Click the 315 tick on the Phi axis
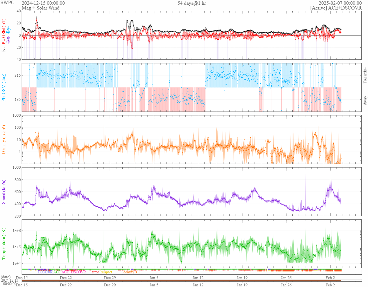Image resolution: width=368 pixels, height=287 pixels. (18, 75)
